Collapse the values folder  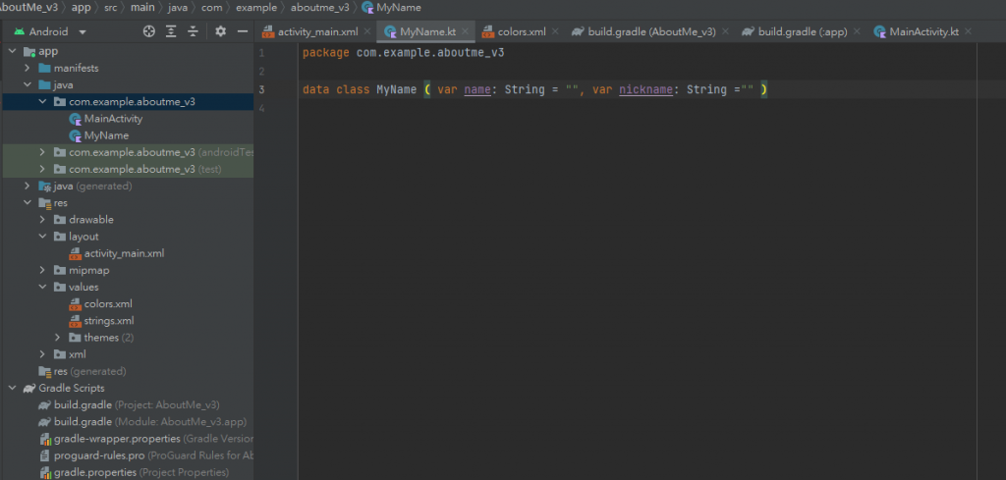42,287
